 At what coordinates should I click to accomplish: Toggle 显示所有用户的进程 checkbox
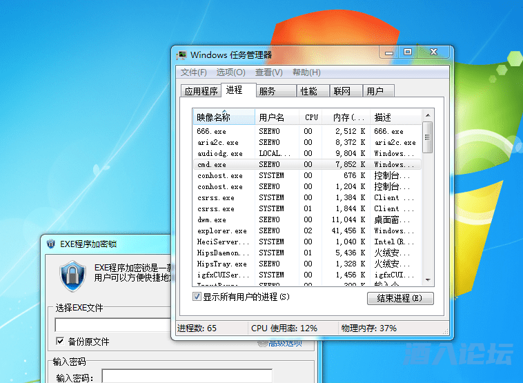coord(197,297)
